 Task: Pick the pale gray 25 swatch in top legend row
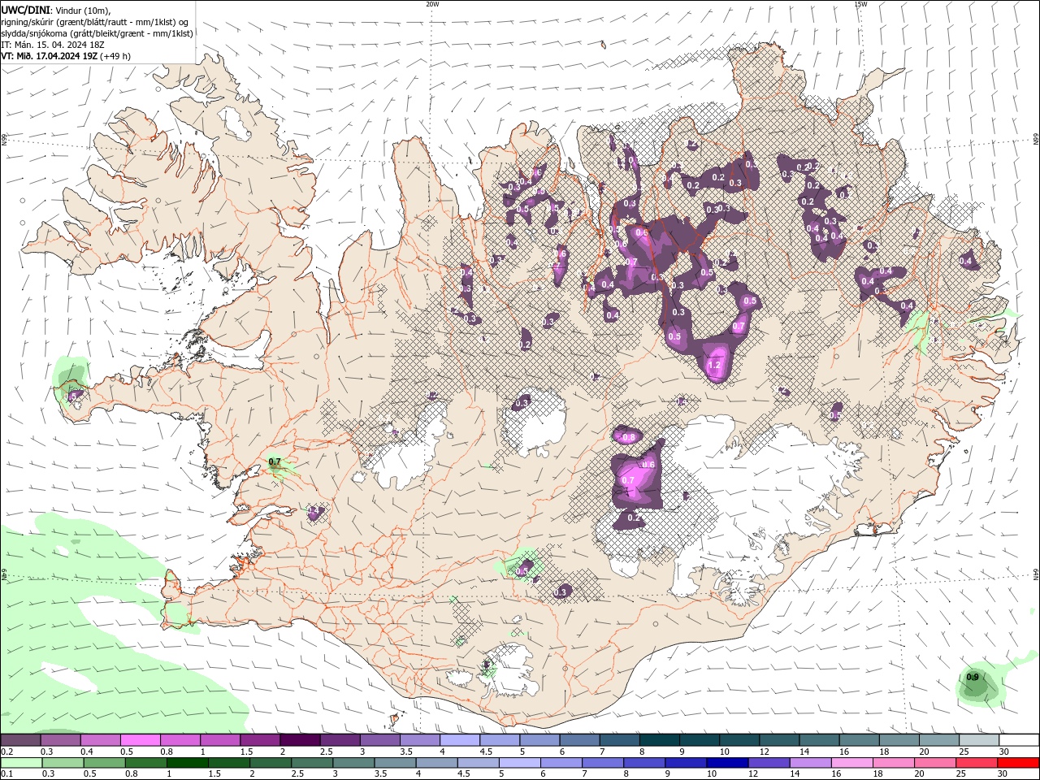[978, 739]
